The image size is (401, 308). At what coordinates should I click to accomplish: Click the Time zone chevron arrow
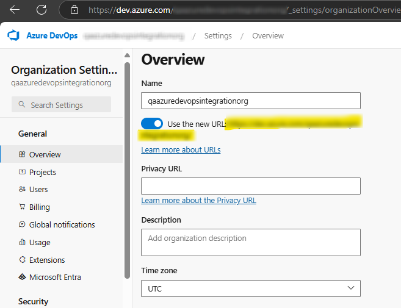click(350, 288)
